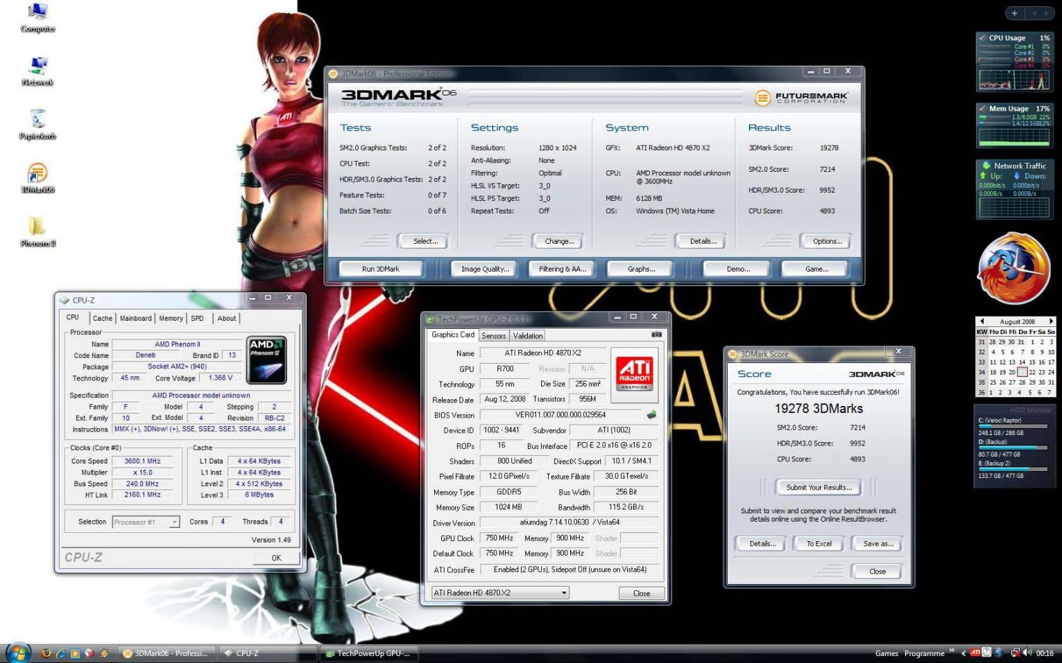
Task: Click the GPU-Z screenshot camera icon
Action: click(656, 335)
